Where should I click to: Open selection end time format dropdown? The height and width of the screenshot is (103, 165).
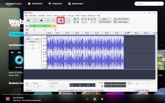(125, 86)
